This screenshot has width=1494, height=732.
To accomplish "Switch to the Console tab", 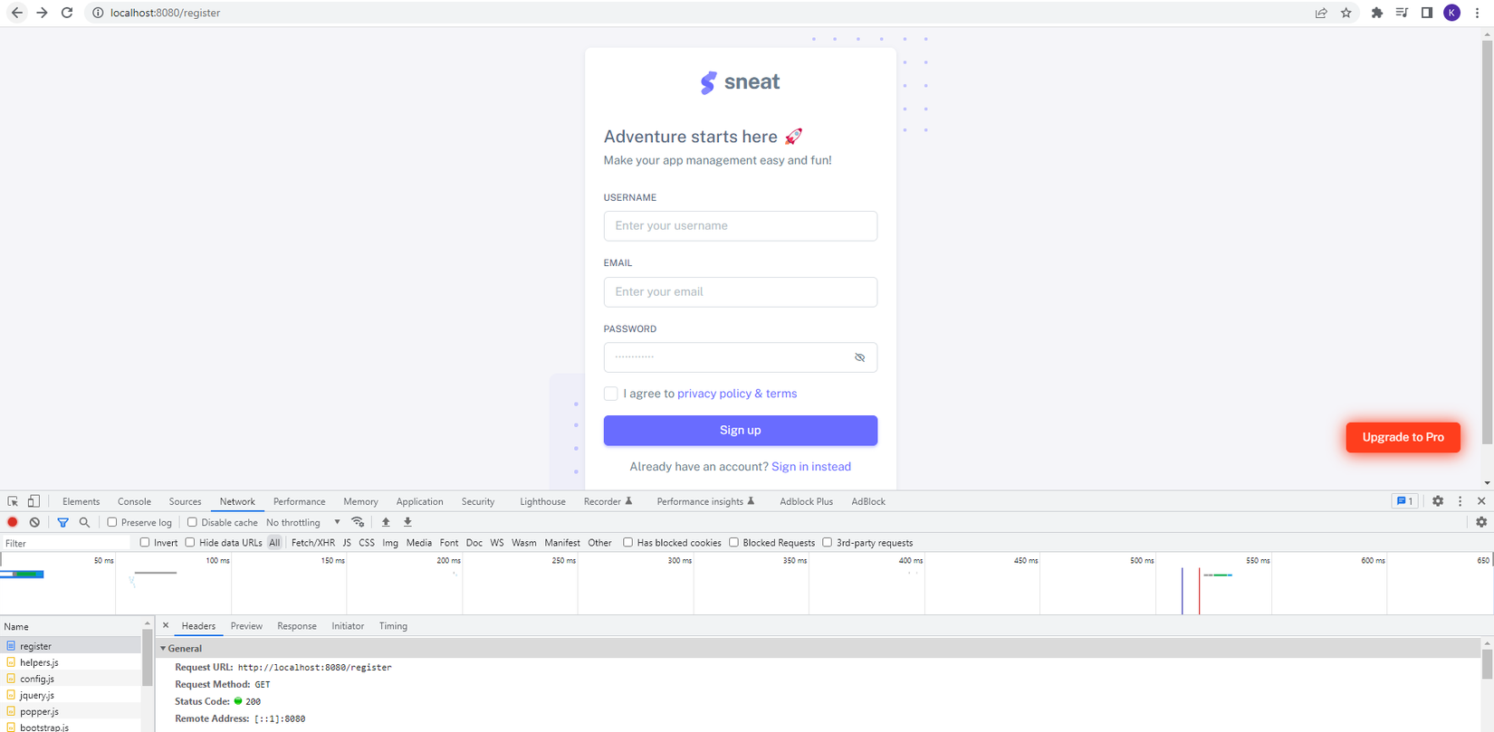I will 134,501.
